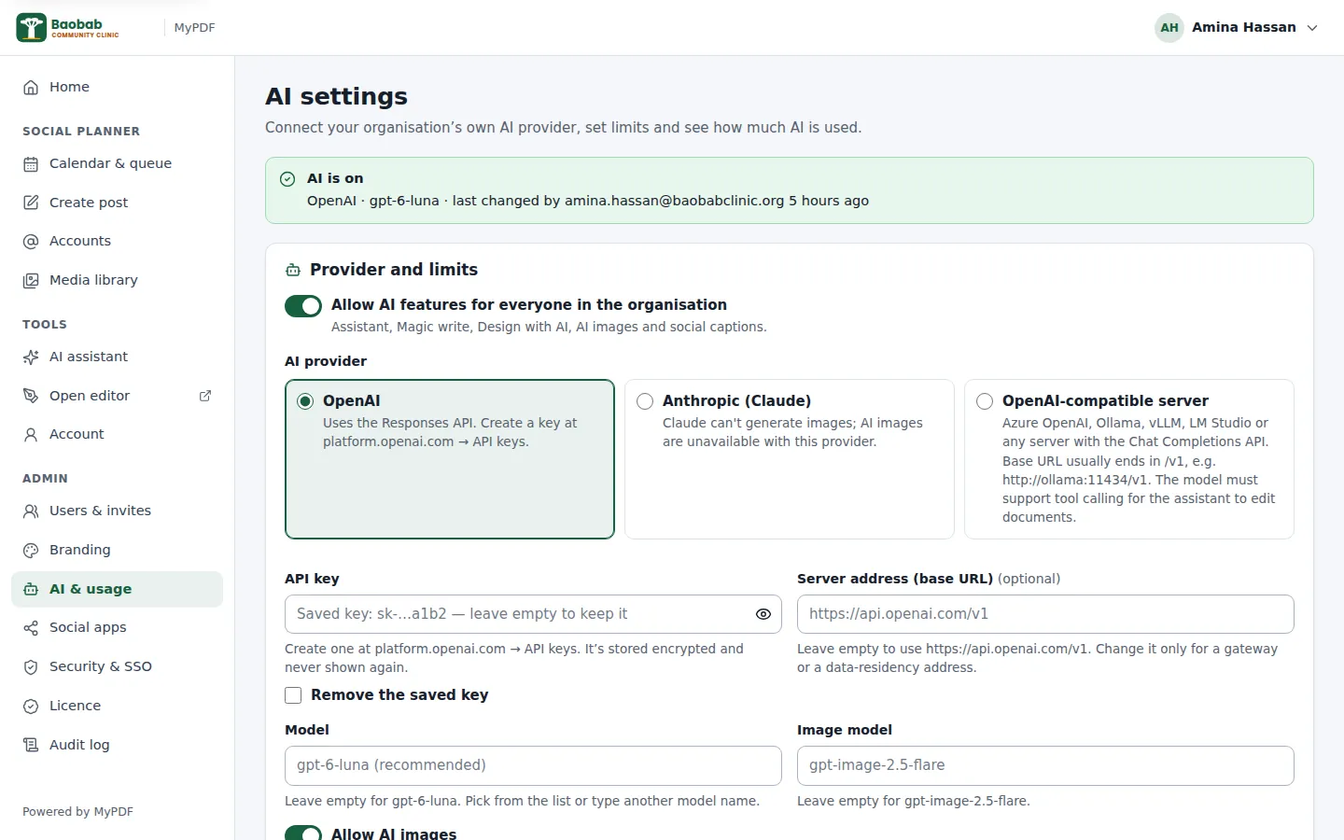The width and height of the screenshot is (1344, 840).
Task: Click the "Powered by MyPDF" footer text
Action: click(78, 812)
